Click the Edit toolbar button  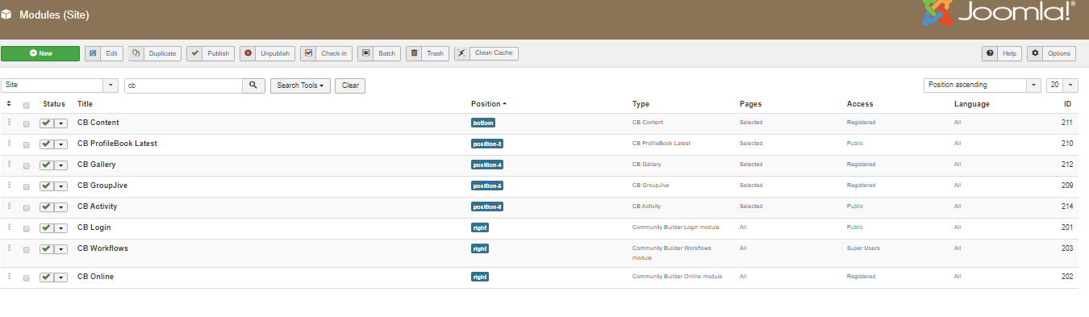point(104,53)
